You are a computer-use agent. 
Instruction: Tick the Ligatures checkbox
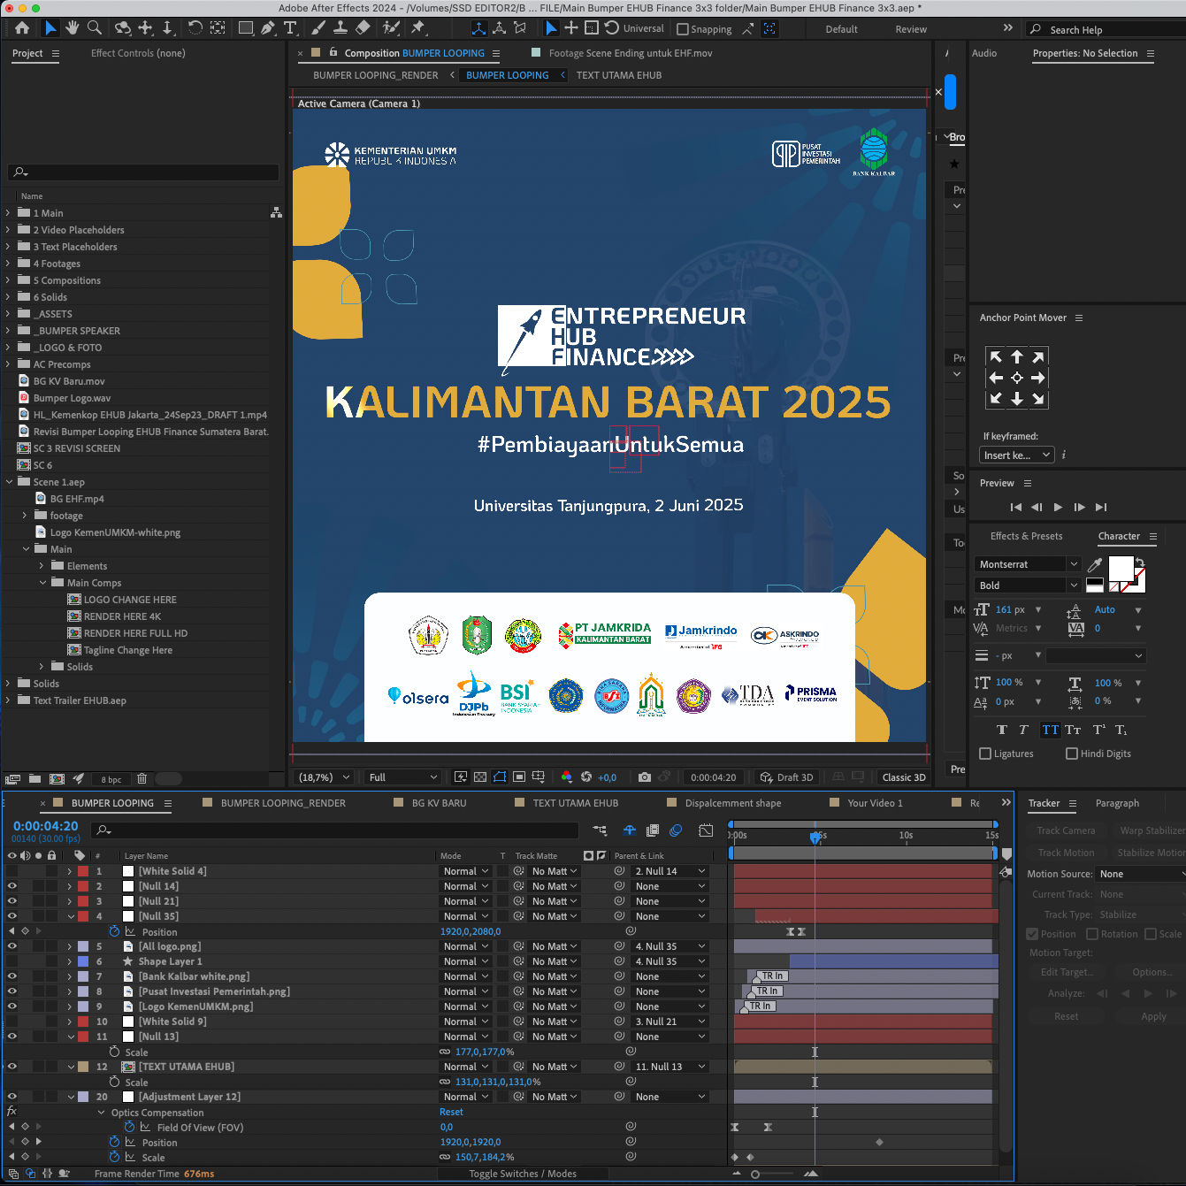click(x=985, y=754)
